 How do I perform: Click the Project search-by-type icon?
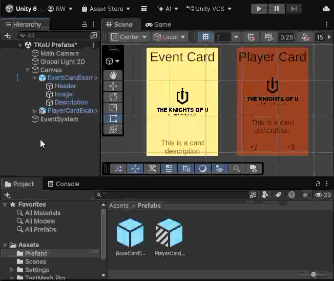[x=265, y=195]
